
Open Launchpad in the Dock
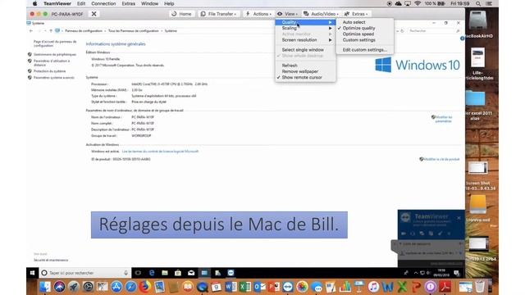(x=74, y=287)
